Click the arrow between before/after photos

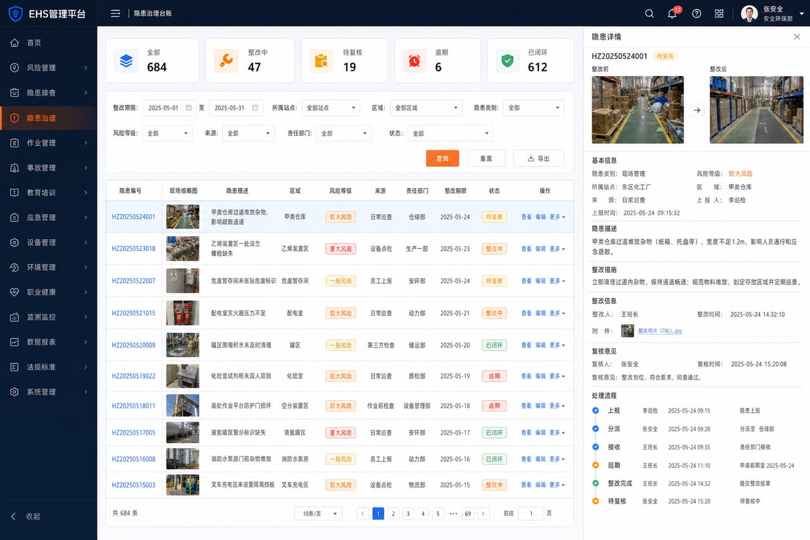[x=697, y=110]
